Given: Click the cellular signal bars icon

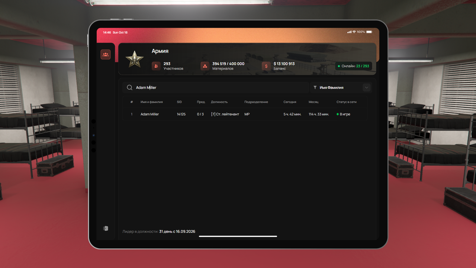Looking at the screenshot, I should click(349, 32).
